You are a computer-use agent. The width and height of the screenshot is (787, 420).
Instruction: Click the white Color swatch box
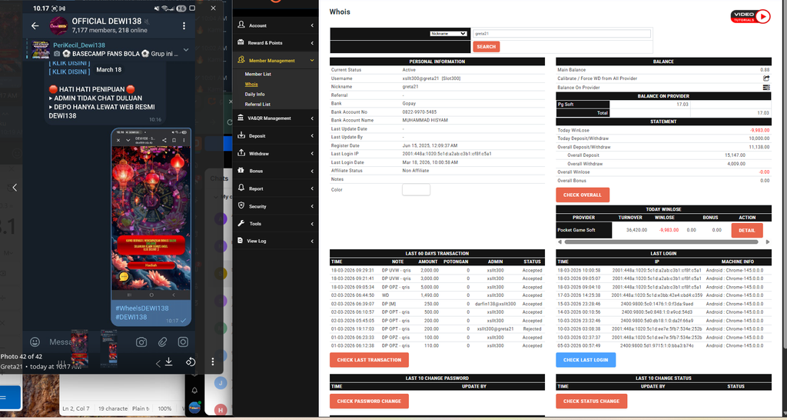[x=416, y=189]
